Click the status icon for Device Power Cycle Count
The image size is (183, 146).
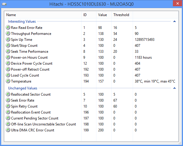[x=8, y=63]
